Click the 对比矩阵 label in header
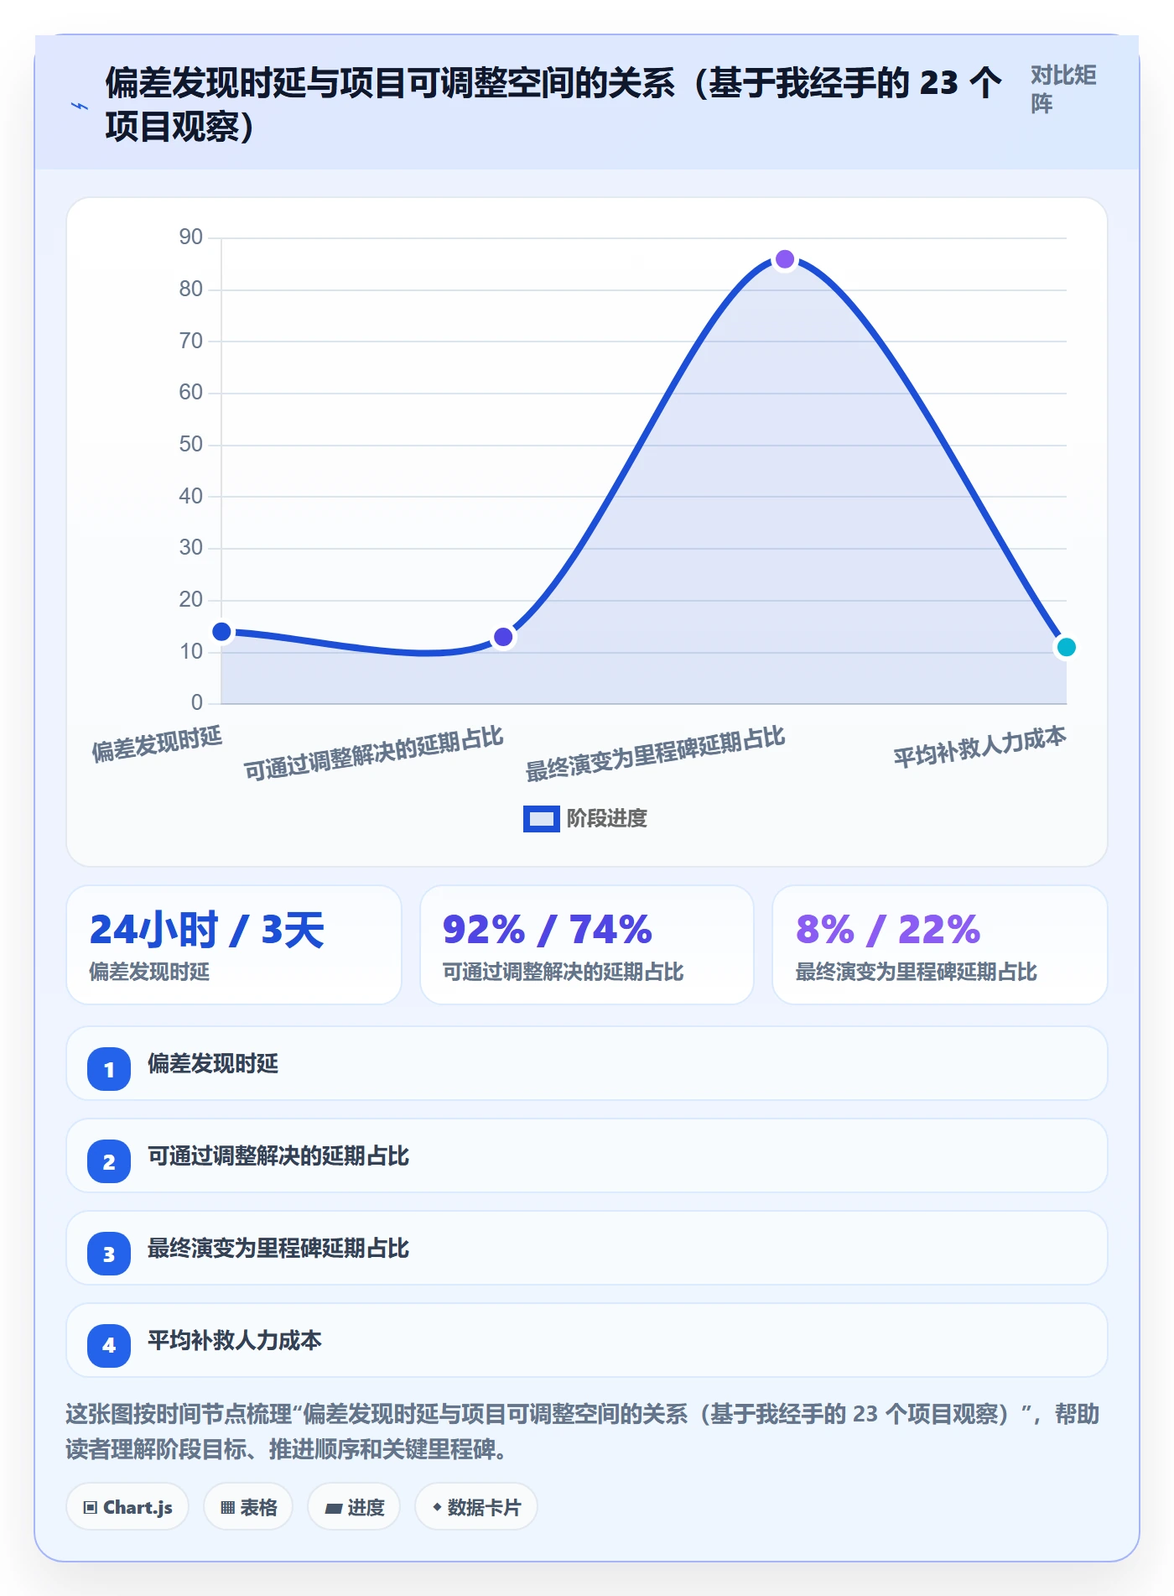Screen dimensions: 1174x1596 (x=1063, y=89)
